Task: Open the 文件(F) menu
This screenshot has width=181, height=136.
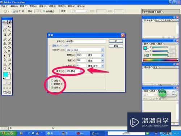Action: tap(5, 6)
